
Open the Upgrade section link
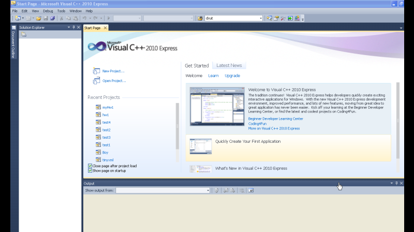[232, 76]
